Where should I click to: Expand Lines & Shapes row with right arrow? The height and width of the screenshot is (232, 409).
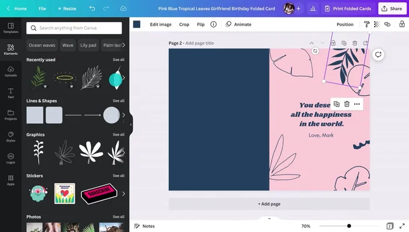coord(124,115)
